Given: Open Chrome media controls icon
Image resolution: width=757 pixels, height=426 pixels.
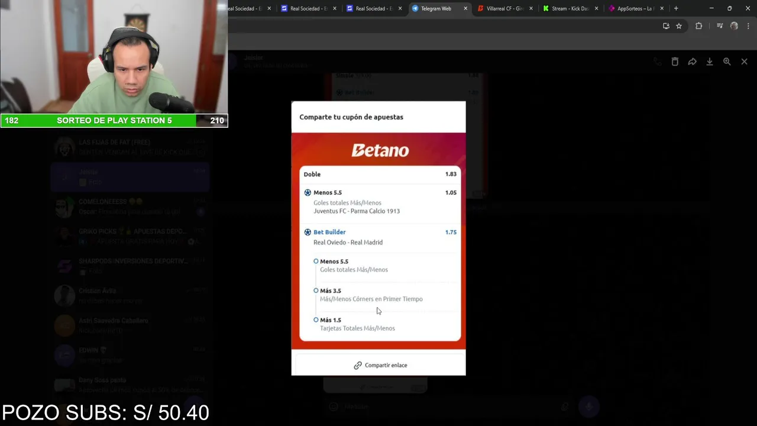Looking at the screenshot, I should (720, 26).
